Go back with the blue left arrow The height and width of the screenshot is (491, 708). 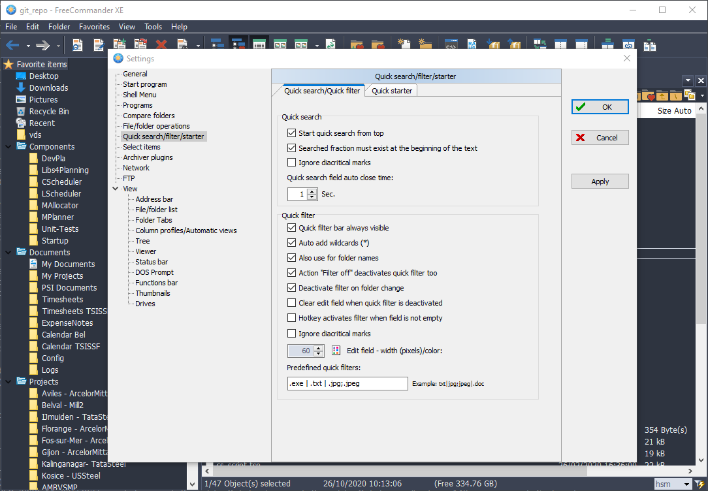pyautogui.click(x=12, y=45)
